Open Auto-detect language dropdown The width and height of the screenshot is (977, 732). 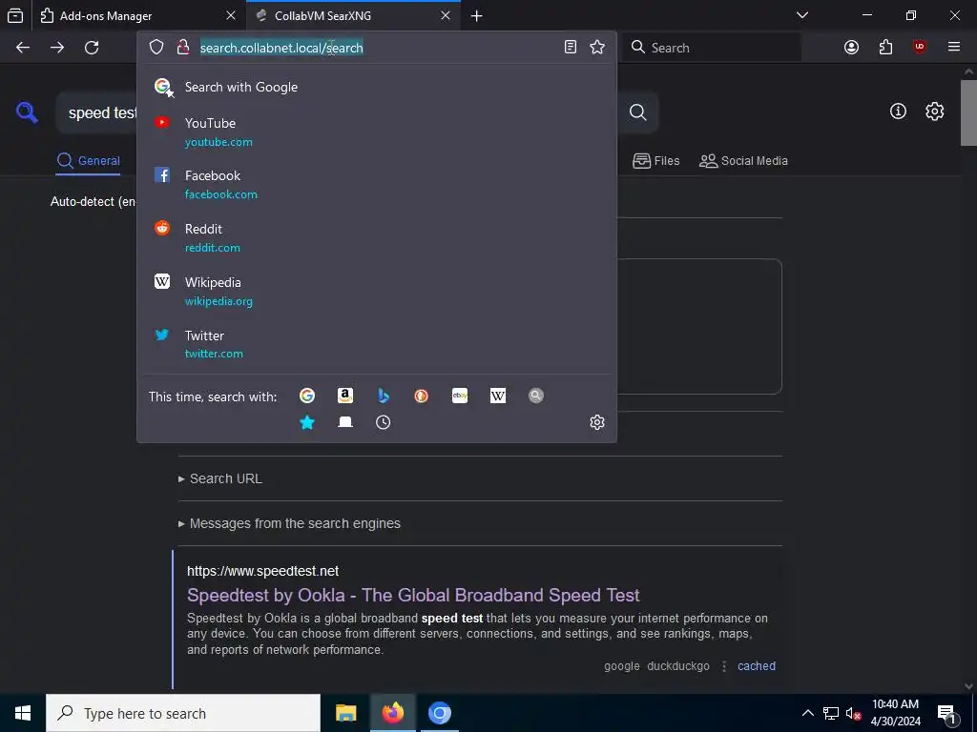(x=94, y=202)
